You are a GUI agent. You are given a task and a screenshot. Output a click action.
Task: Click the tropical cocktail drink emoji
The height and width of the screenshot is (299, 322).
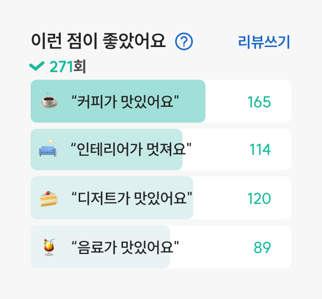point(49,247)
